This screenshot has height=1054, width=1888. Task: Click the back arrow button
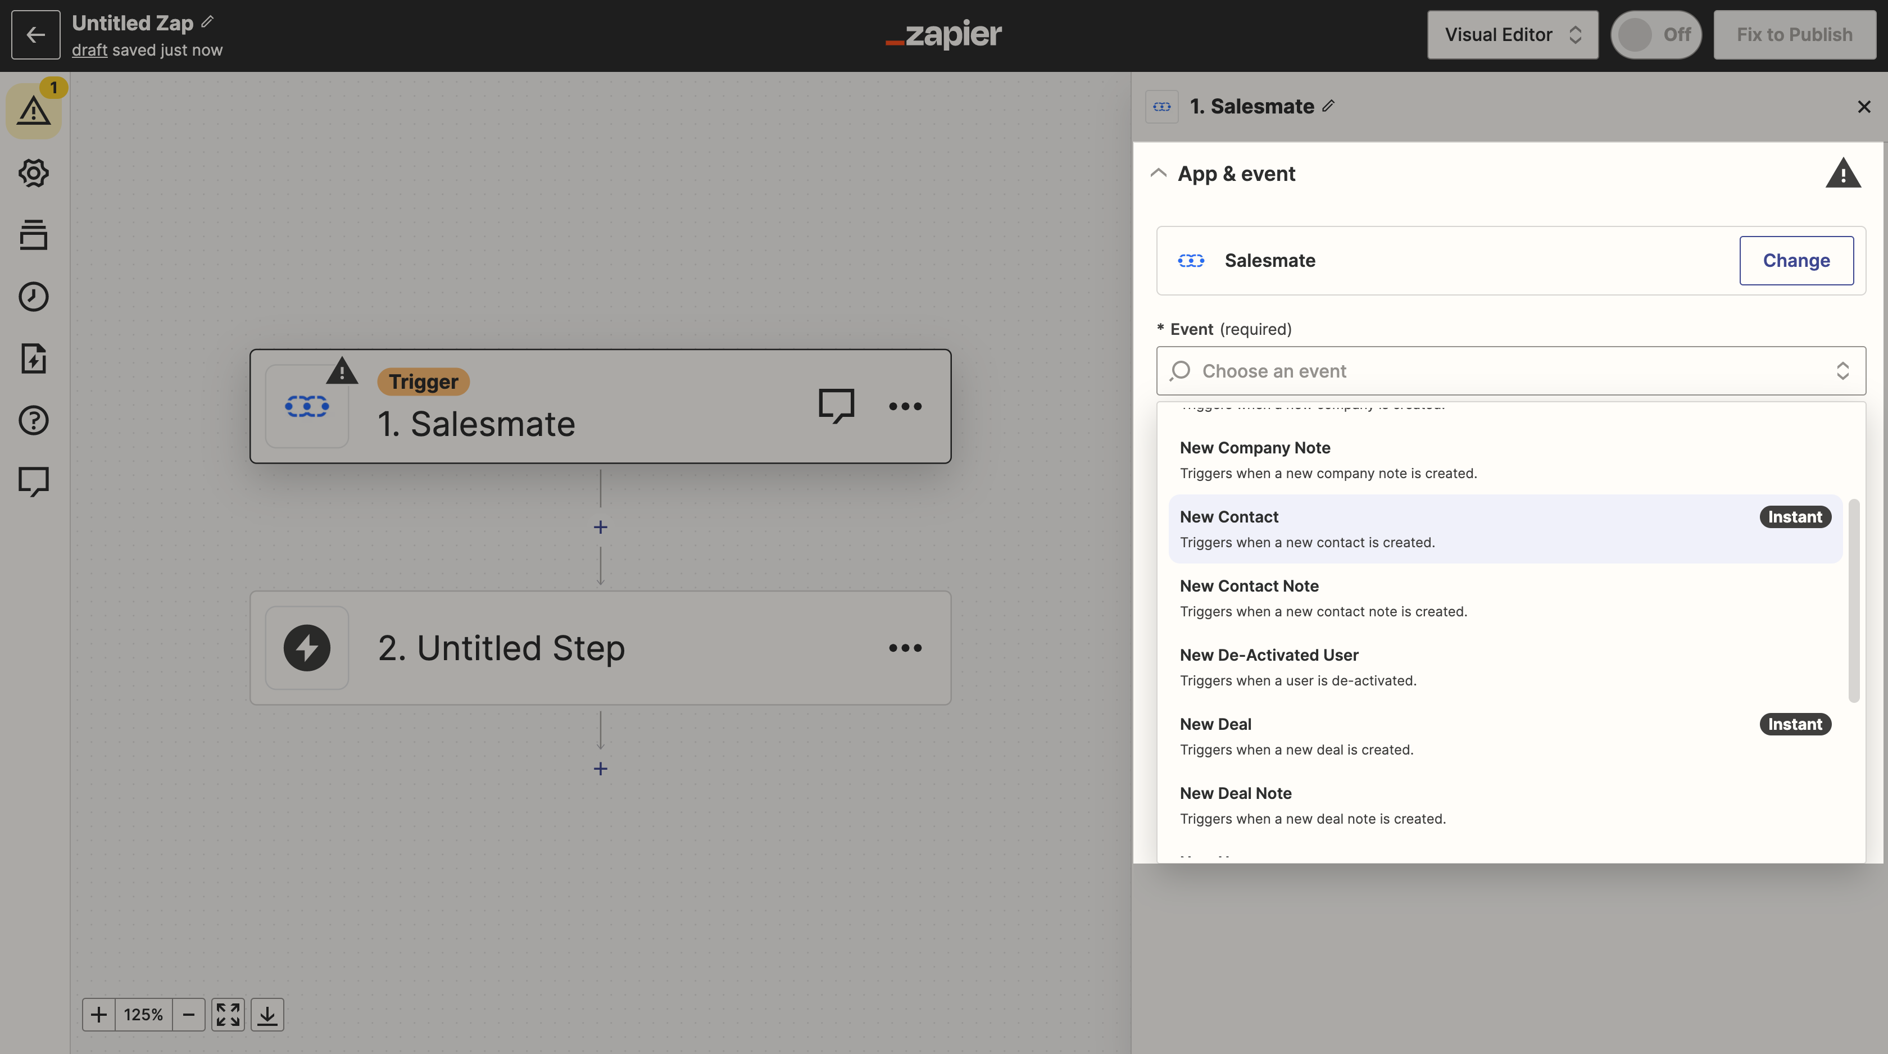(x=35, y=34)
